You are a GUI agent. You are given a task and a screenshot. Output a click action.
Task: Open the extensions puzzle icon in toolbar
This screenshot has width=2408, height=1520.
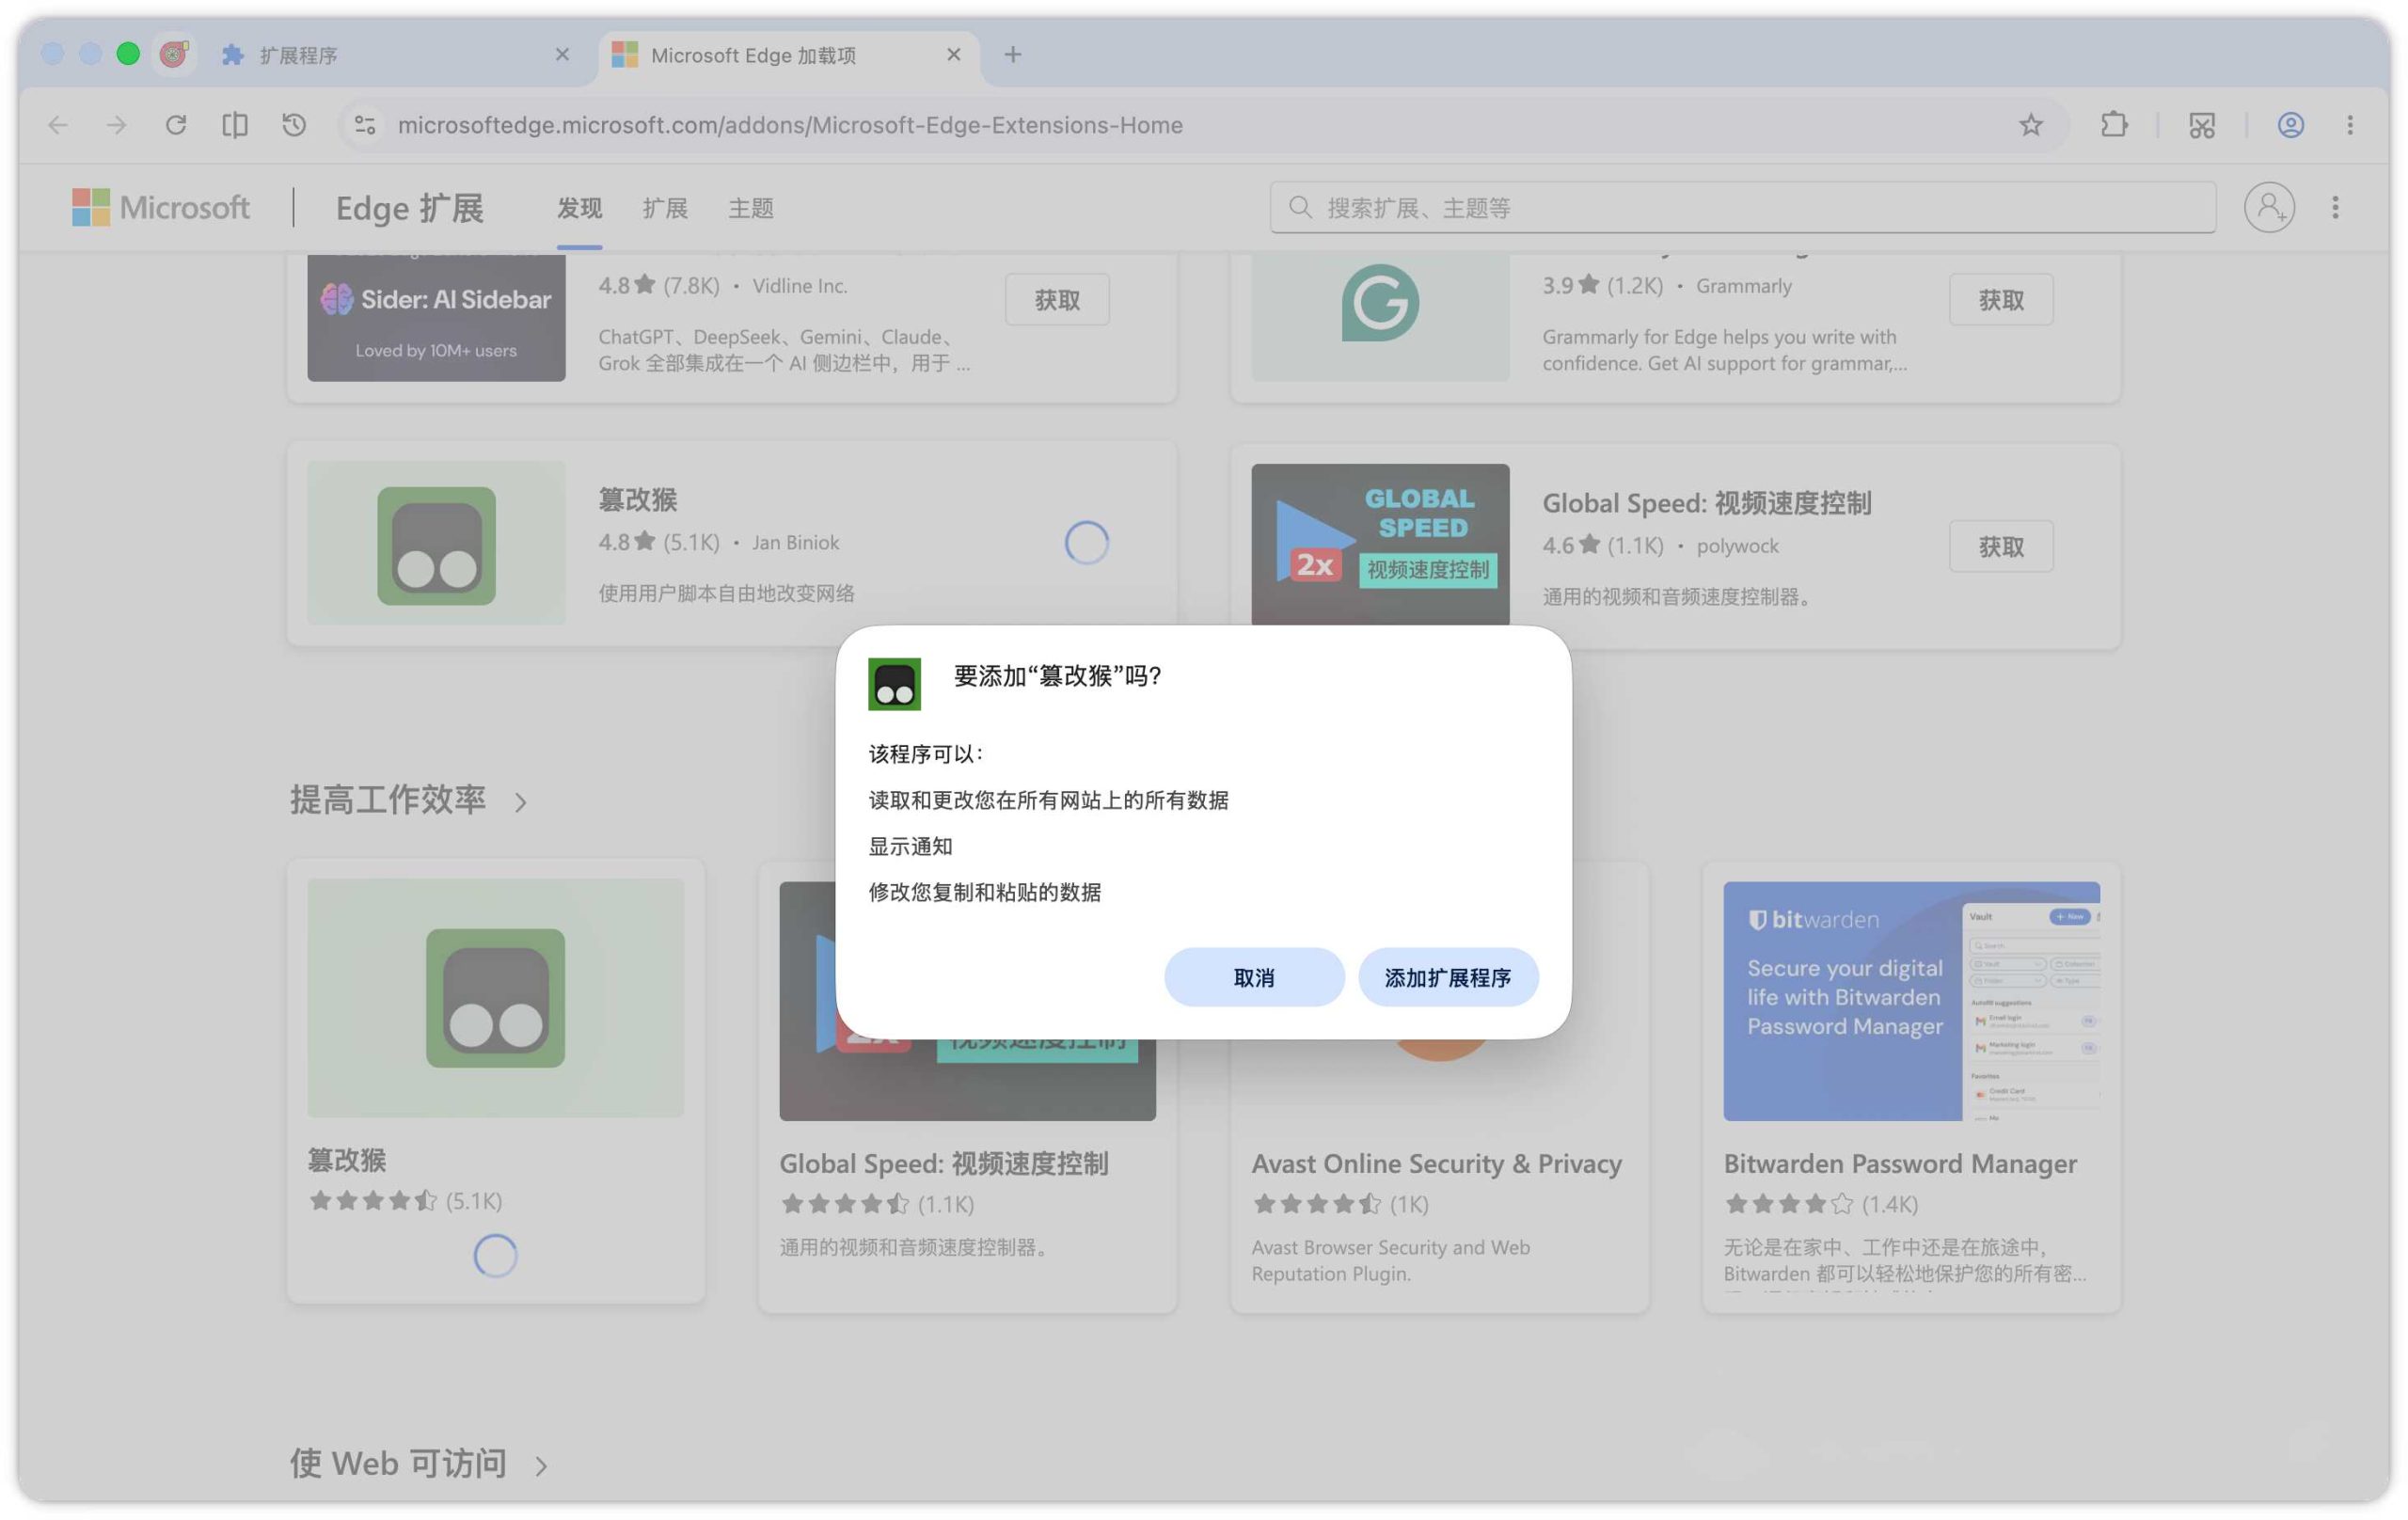coord(2113,125)
